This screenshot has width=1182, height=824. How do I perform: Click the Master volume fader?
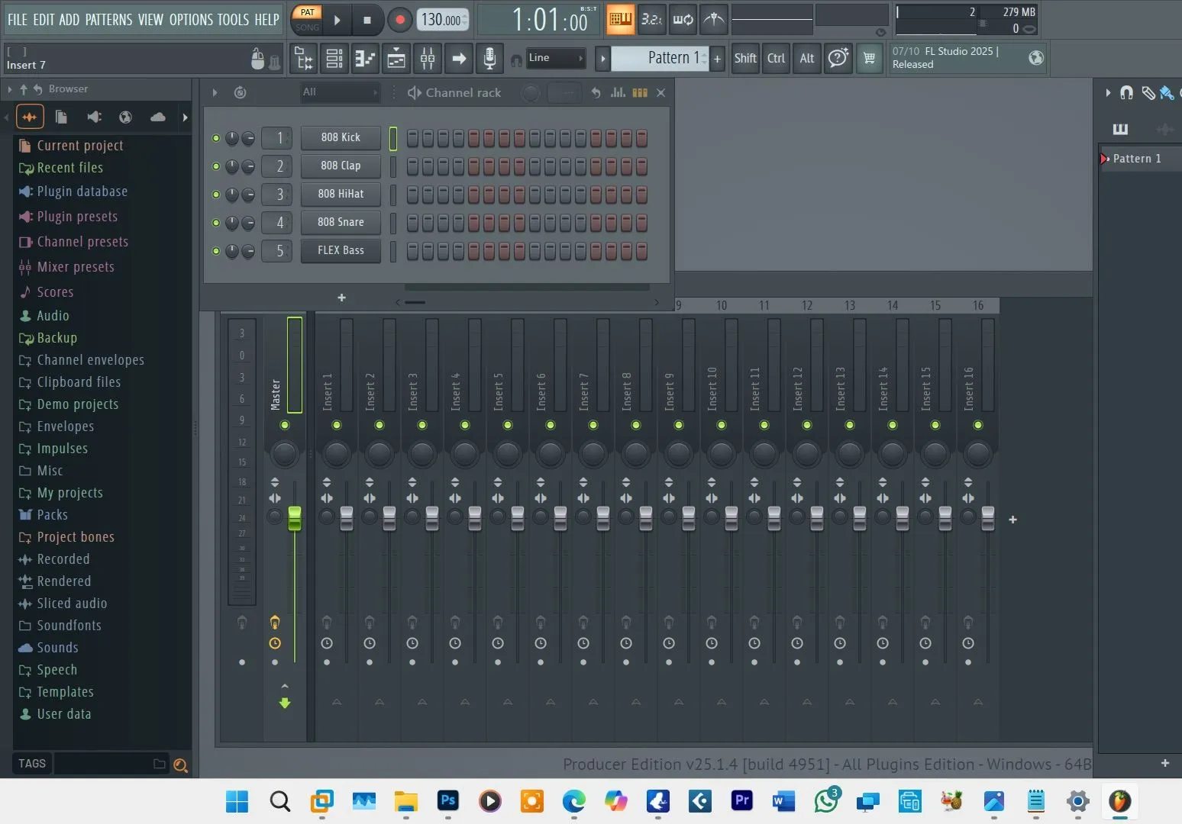295,518
